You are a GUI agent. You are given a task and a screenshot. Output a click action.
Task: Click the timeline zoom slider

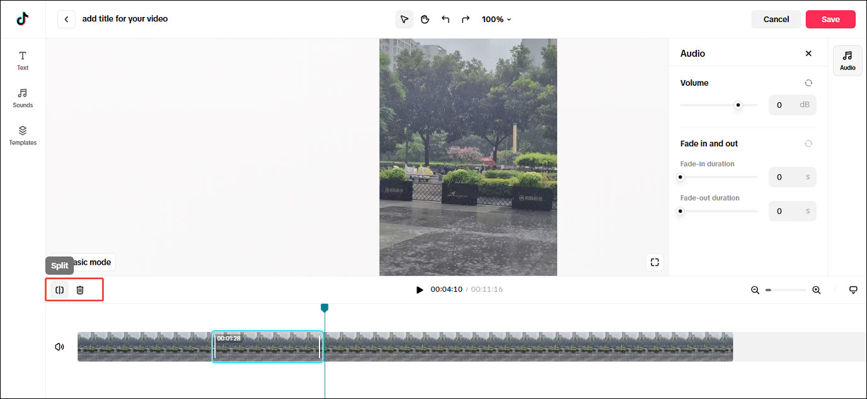click(x=786, y=290)
